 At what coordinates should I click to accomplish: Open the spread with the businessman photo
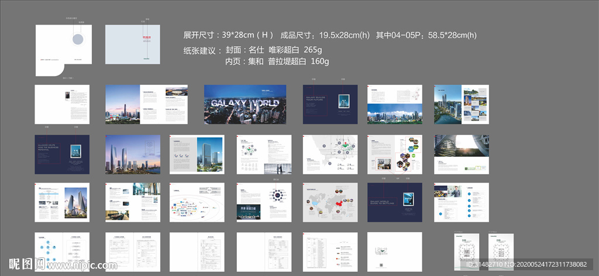[x=461, y=202]
